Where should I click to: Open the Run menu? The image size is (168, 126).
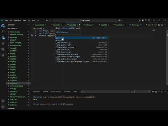[33, 21]
